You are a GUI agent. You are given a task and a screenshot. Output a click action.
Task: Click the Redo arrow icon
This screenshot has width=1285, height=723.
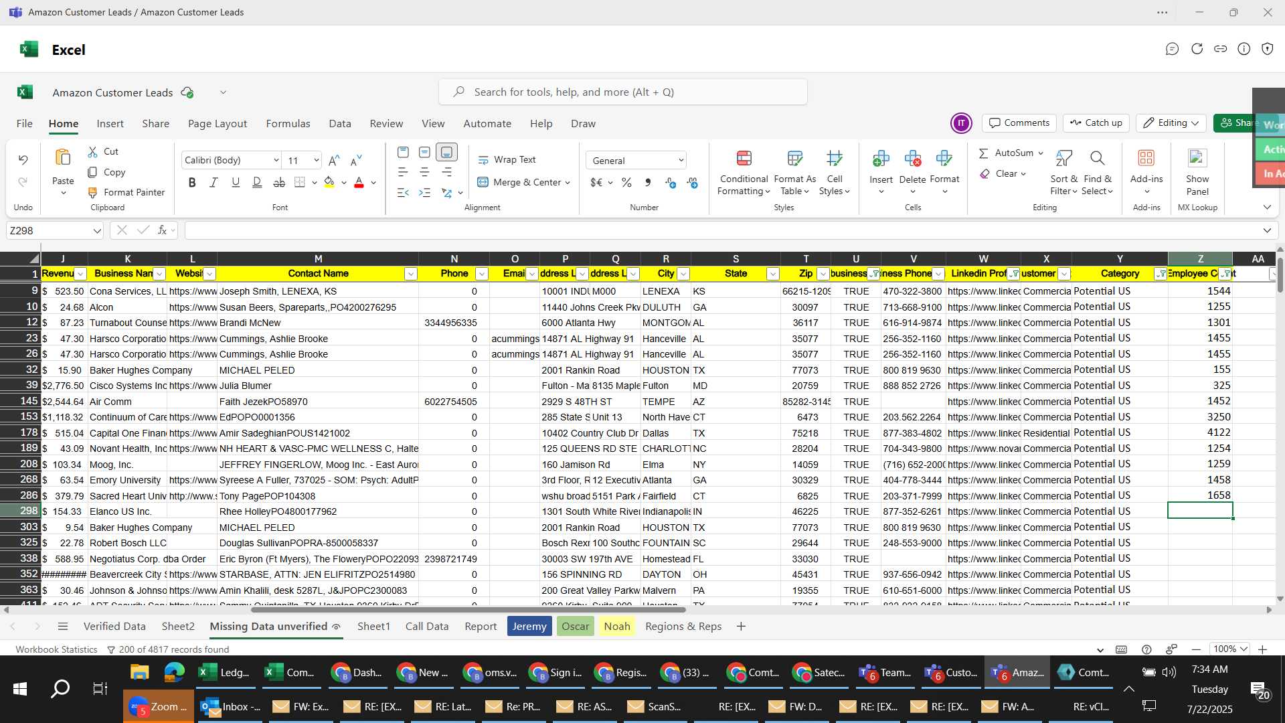(23, 182)
